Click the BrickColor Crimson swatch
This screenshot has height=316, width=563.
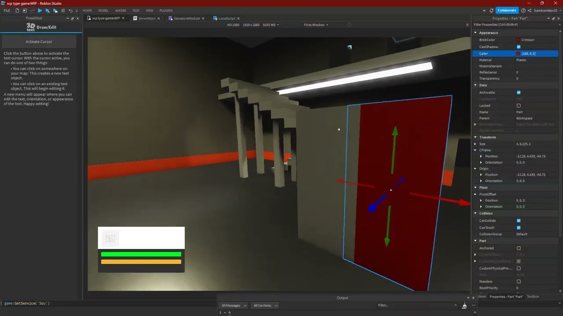pos(518,40)
